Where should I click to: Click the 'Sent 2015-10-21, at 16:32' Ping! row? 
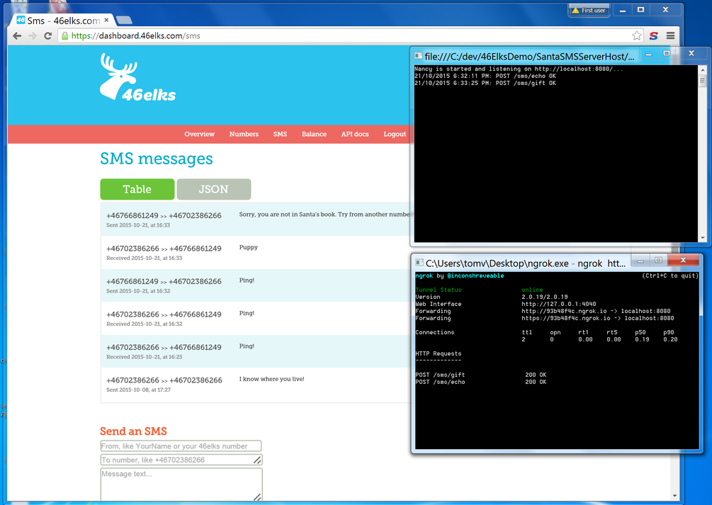point(255,285)
